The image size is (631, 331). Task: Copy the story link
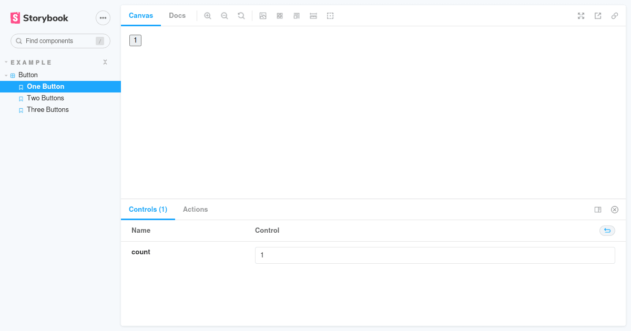tap(615, 16)
